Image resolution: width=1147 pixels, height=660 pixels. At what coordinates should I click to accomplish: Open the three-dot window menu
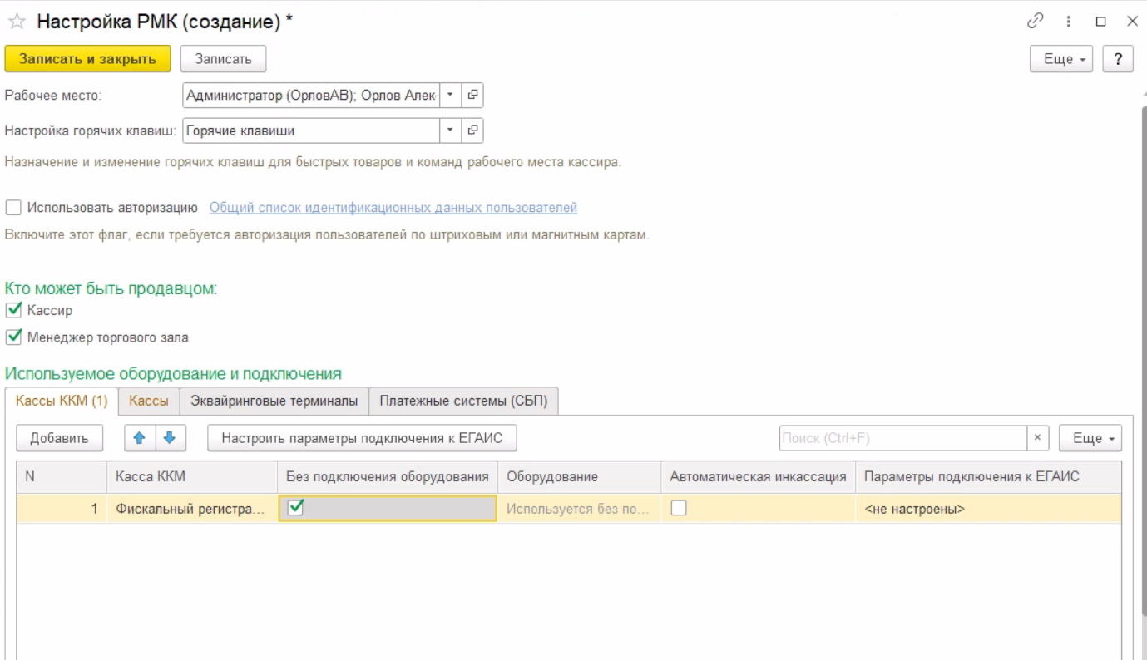pyautogui.click(x=1069, y=22)
